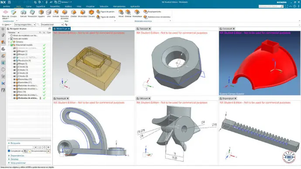The width and height of the screenshot is (301, 169).
Task: Toggle visibility of Bloque (5)
Action: (14, 64)
